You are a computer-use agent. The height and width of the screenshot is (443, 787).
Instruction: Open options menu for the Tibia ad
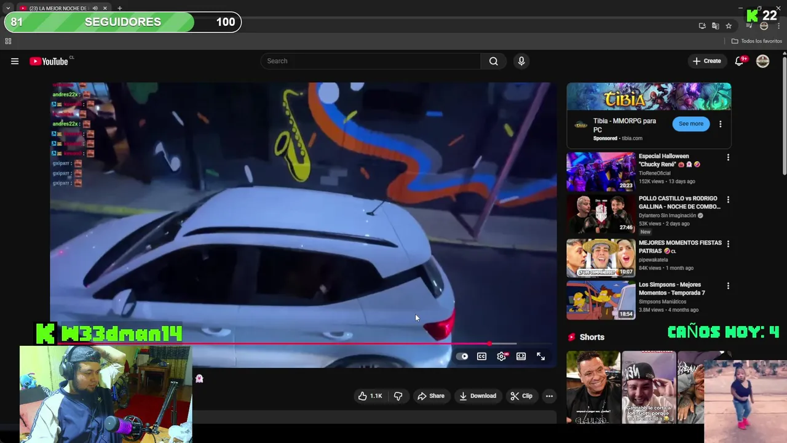click(720, 124)
